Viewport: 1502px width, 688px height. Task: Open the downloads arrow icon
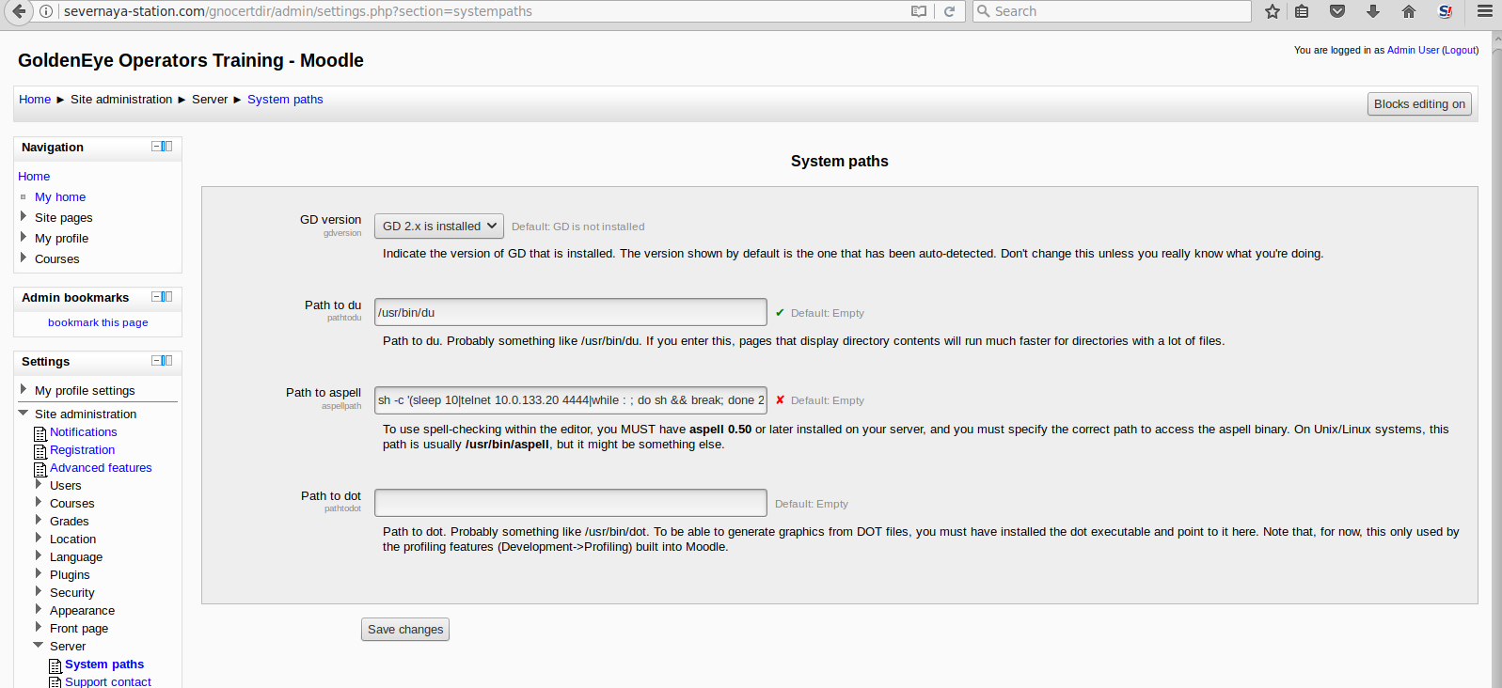tap(1373, 11)
